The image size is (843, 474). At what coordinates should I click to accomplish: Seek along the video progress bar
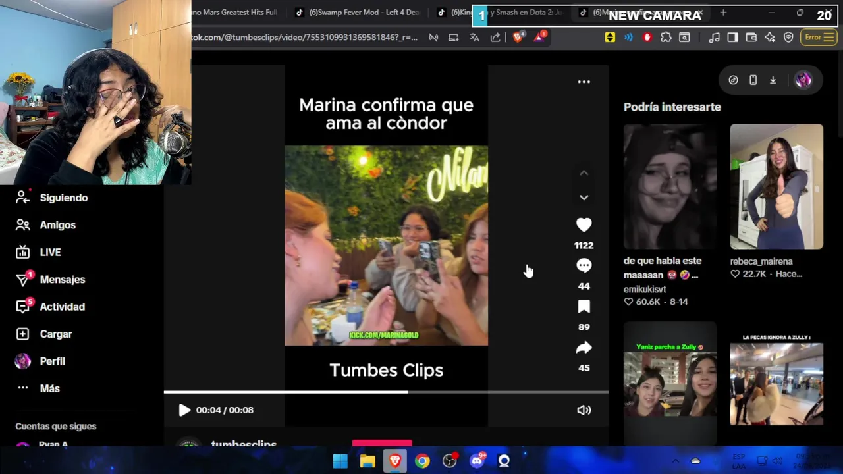tap(386, 392)
